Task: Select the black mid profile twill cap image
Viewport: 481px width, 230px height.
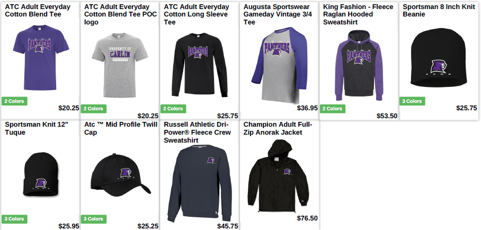Action: click(121, 175)
